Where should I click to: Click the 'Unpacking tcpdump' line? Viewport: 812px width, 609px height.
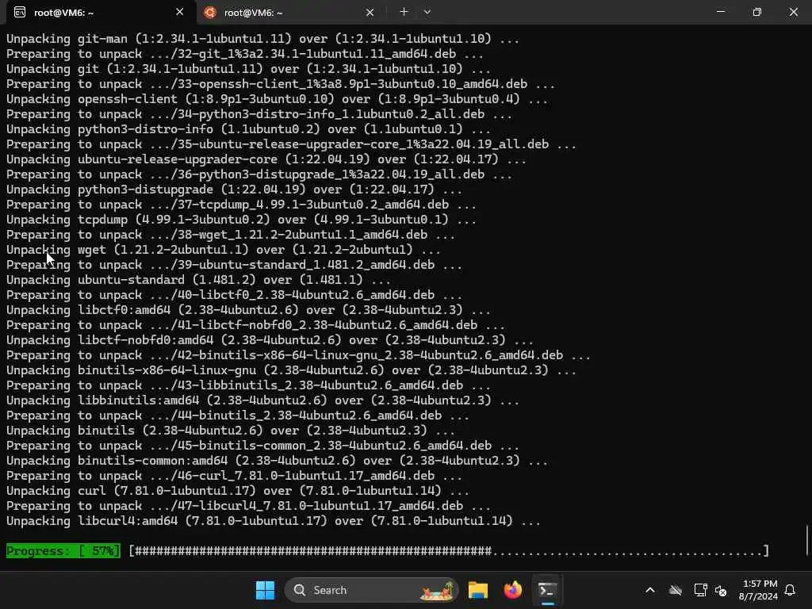[x=241, y=220]
